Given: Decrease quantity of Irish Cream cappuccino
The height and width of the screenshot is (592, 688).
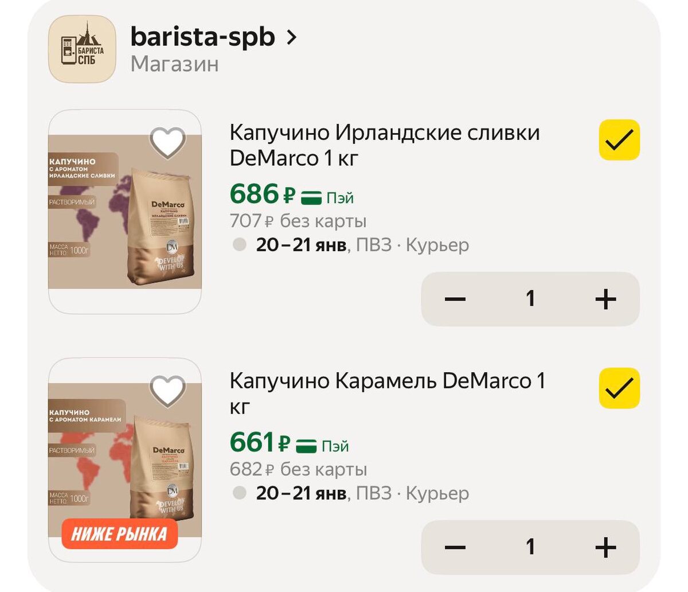Looking at the screenshot, I should click(x=455, y=299).
